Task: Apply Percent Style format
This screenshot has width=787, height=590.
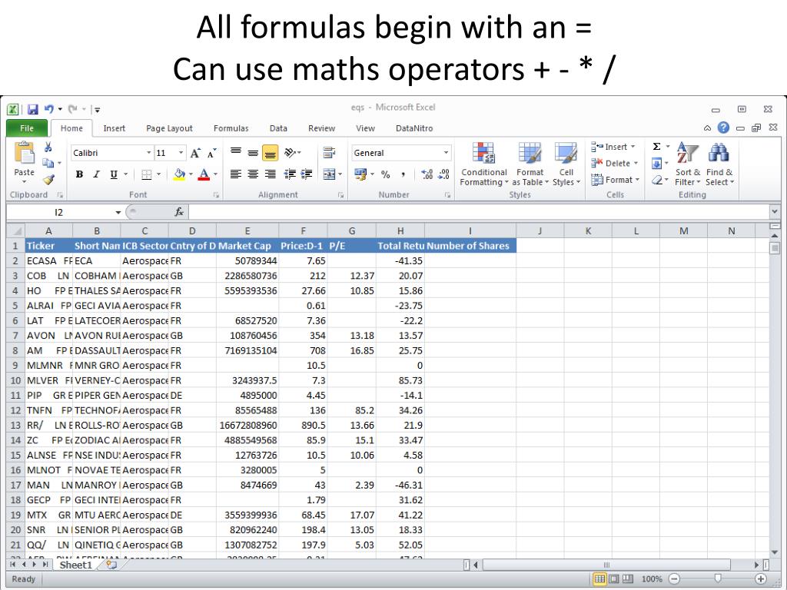Action: (386, 174)
